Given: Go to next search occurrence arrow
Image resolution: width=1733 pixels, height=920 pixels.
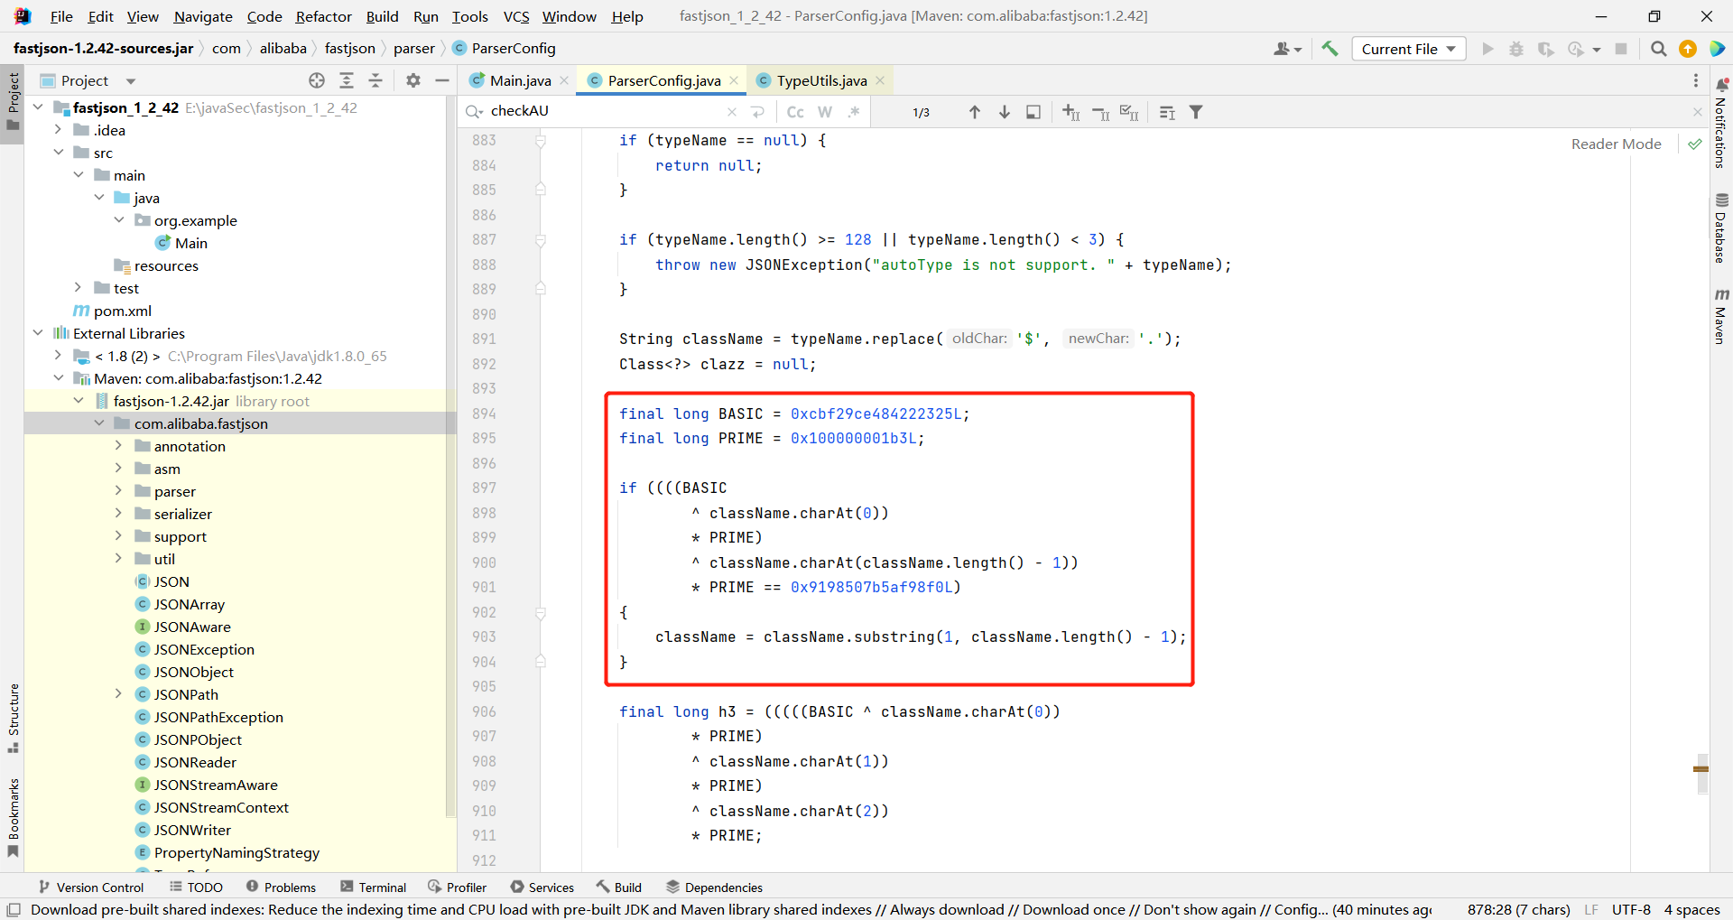Looking at the screenshot, I should coord(1005,112).
